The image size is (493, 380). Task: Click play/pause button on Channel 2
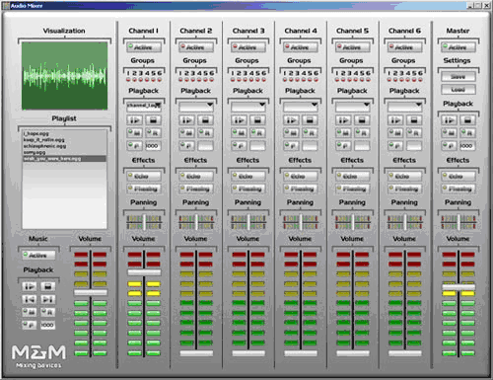click(187, 120)
